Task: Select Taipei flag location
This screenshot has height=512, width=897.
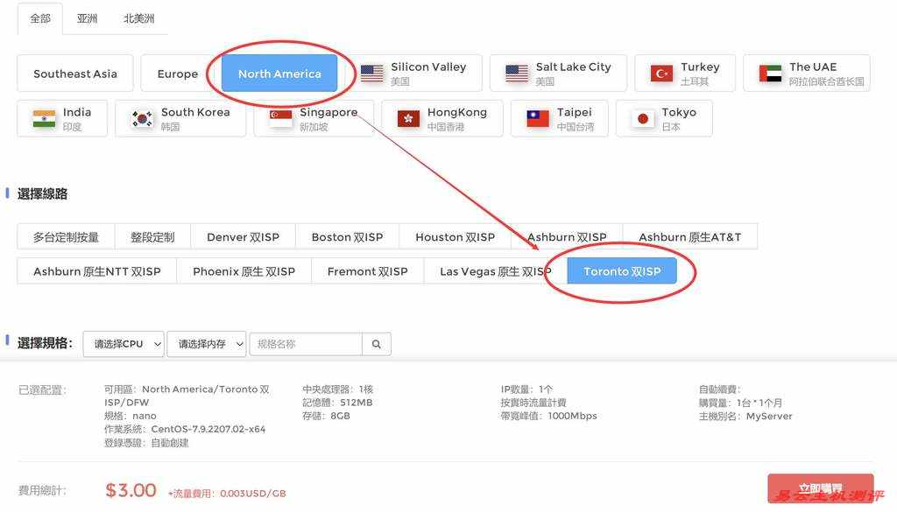Action: [560, 118]
